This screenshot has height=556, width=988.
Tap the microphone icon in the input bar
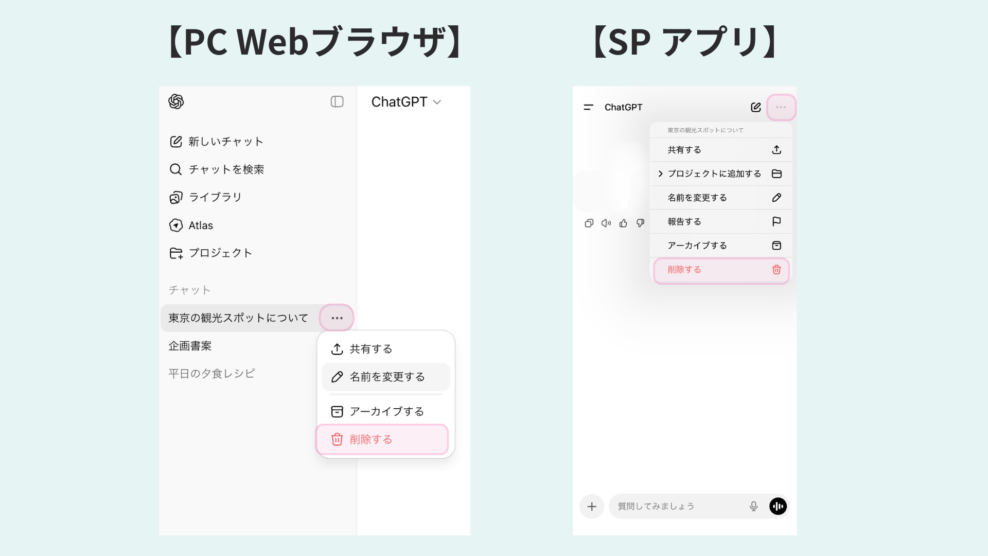pos(753,506)
